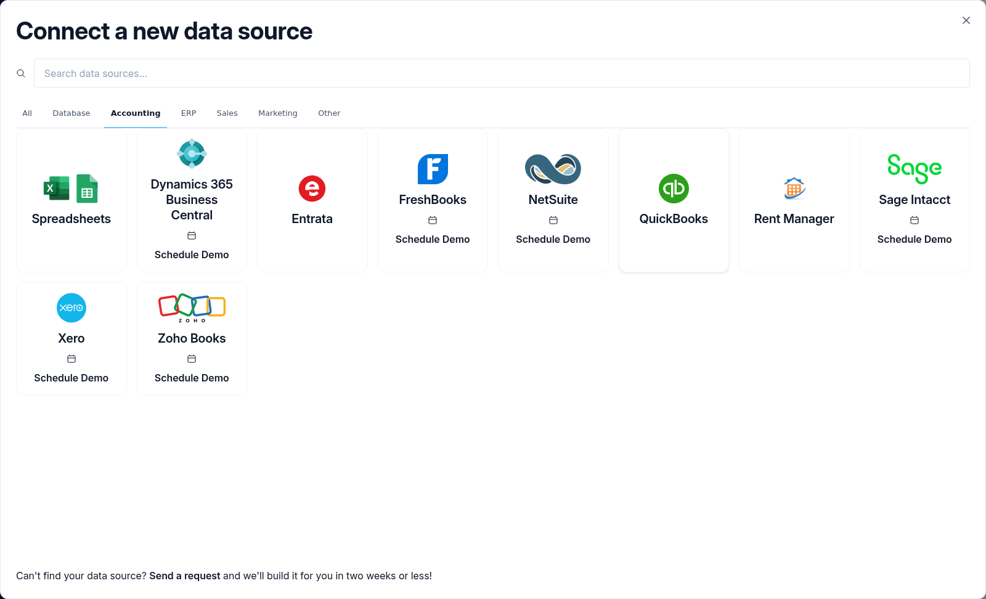986x599 pixels.
Task: Click calendar icon under FreshBooks
Action: point(433,220)
